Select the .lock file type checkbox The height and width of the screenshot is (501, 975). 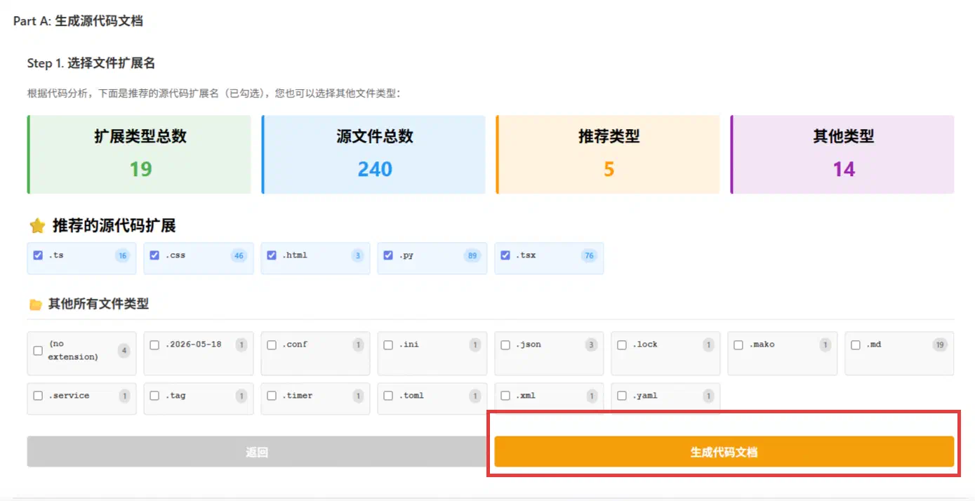tap(622, 345)
